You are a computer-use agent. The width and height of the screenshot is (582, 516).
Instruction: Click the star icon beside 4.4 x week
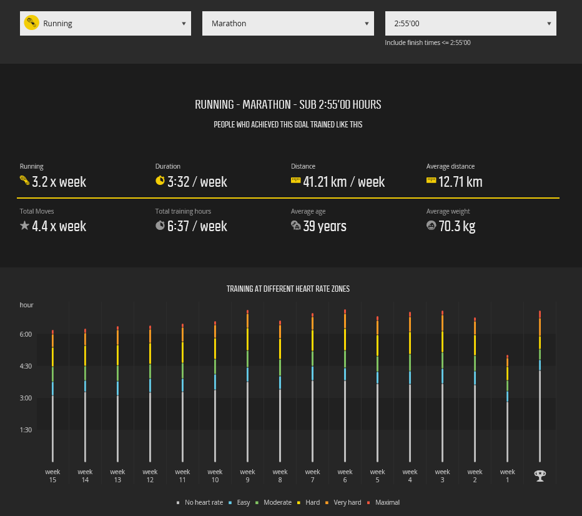pos(24,226)
